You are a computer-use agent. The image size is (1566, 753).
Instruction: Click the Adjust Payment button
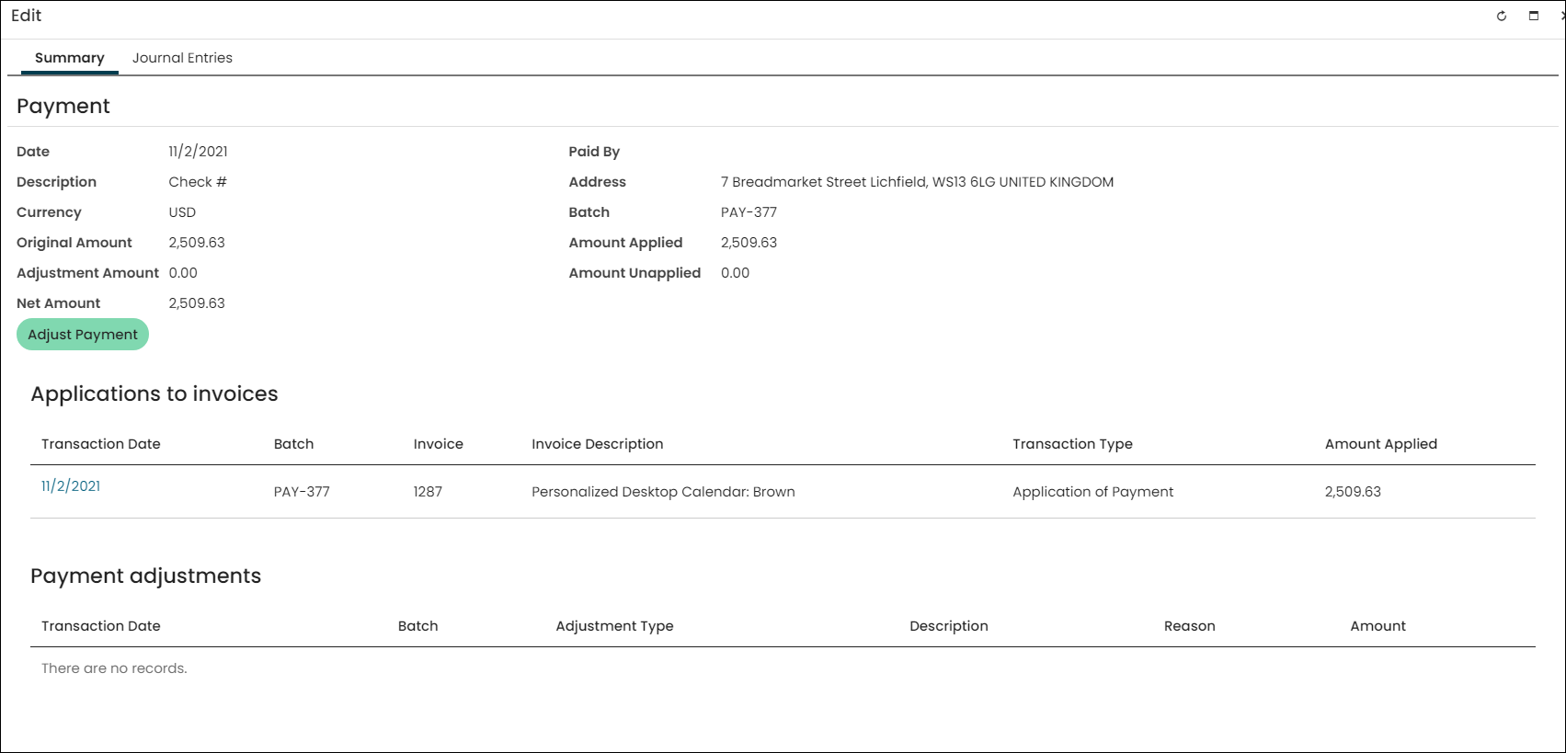point(83,335)
